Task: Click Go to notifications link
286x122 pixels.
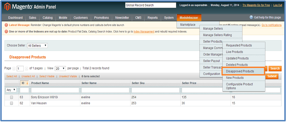Action: click(x=271, y=25)
